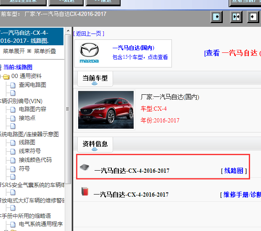Screen dimensions: 261x231
Task: Click the Mazda logo image
Action: click(89, 53)
